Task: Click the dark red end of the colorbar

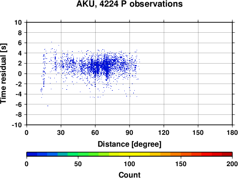Action: (x=227, y=154)
